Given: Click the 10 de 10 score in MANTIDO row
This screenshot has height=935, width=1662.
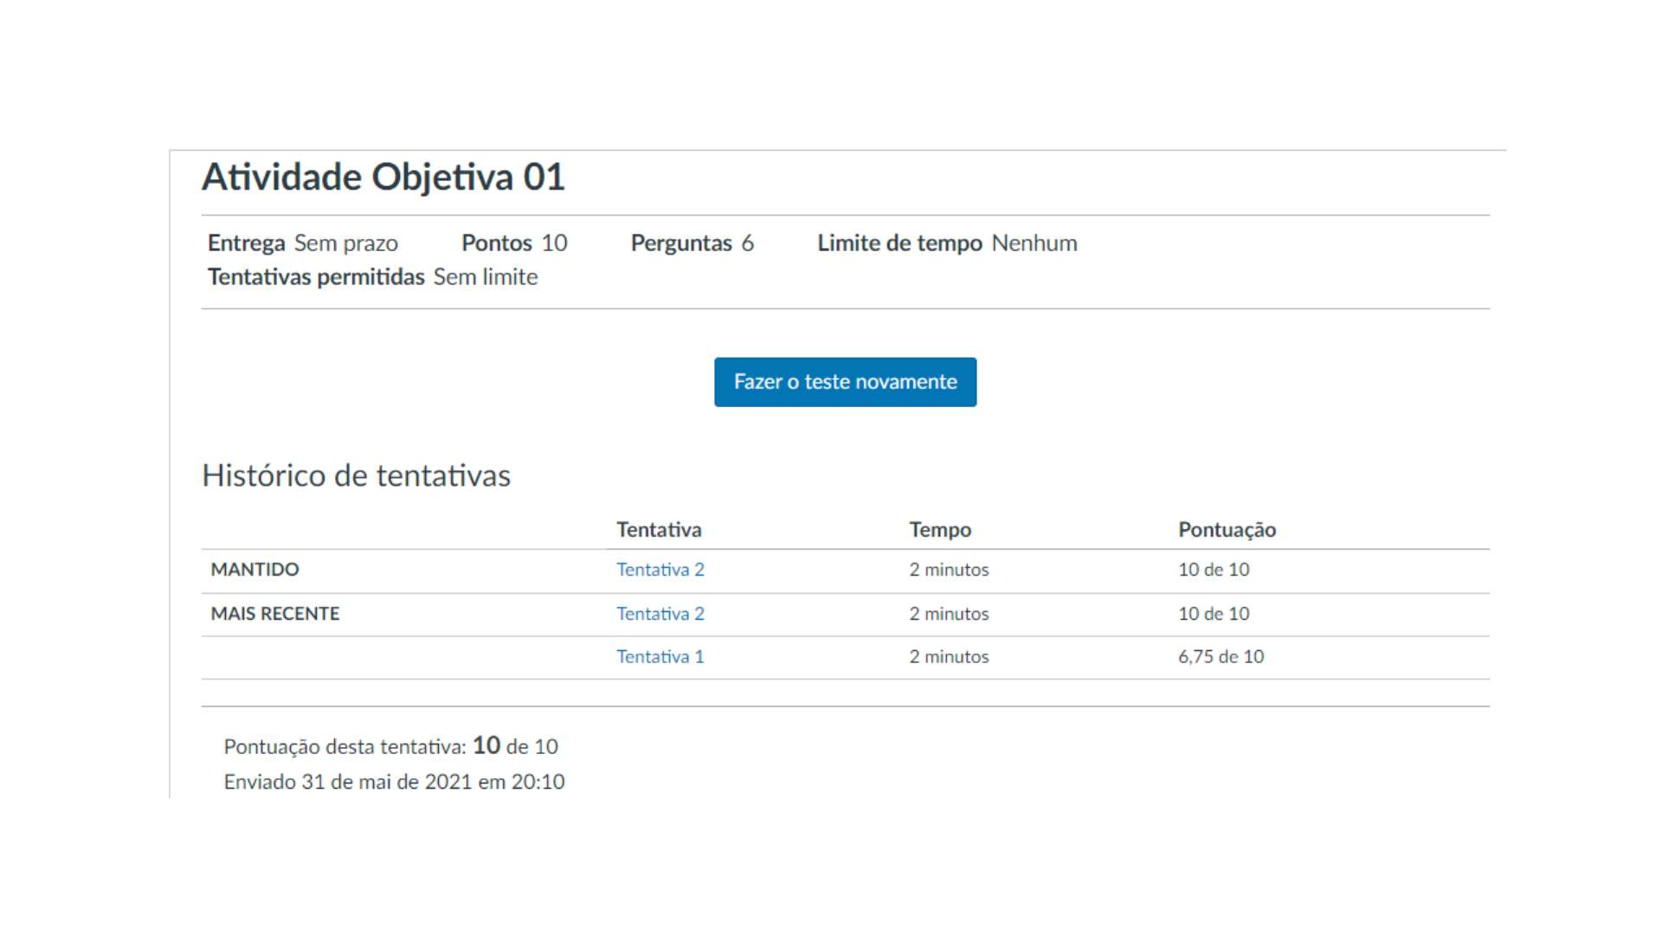Looking at the screenshot, I should (x=1214, y=569).
